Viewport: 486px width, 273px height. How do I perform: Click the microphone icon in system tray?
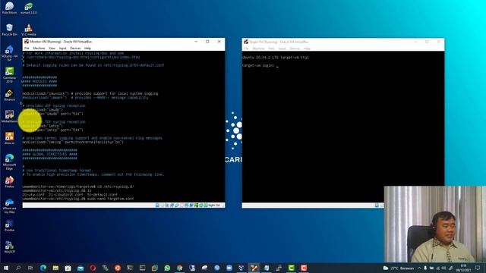click(425, 268)
